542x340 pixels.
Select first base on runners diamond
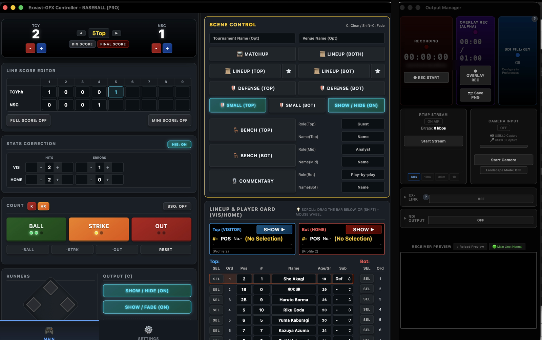(68, 305)
